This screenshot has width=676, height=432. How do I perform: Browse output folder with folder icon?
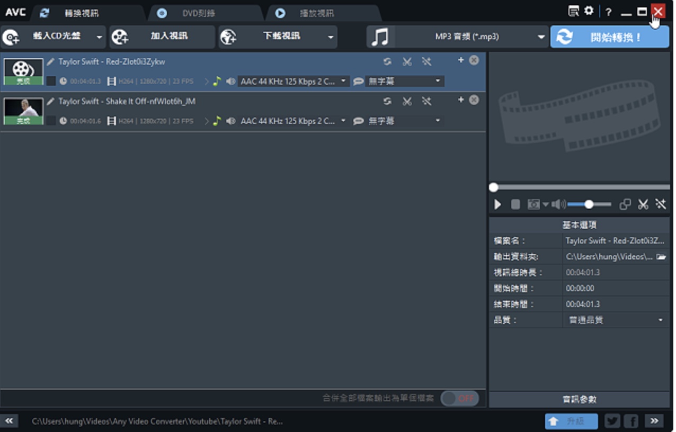(661, 257)
